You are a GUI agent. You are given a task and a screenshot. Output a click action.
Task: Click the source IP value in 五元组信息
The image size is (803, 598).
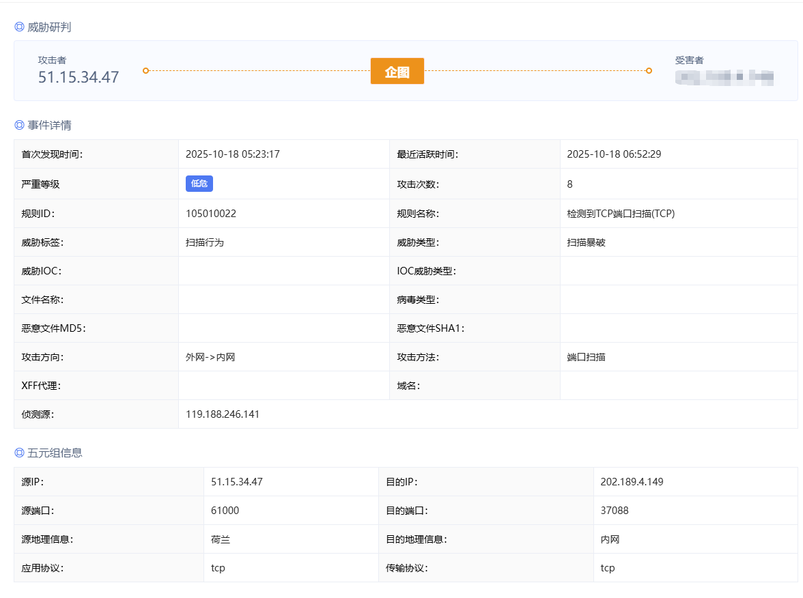pyautogui.click(x=237, y=482)
